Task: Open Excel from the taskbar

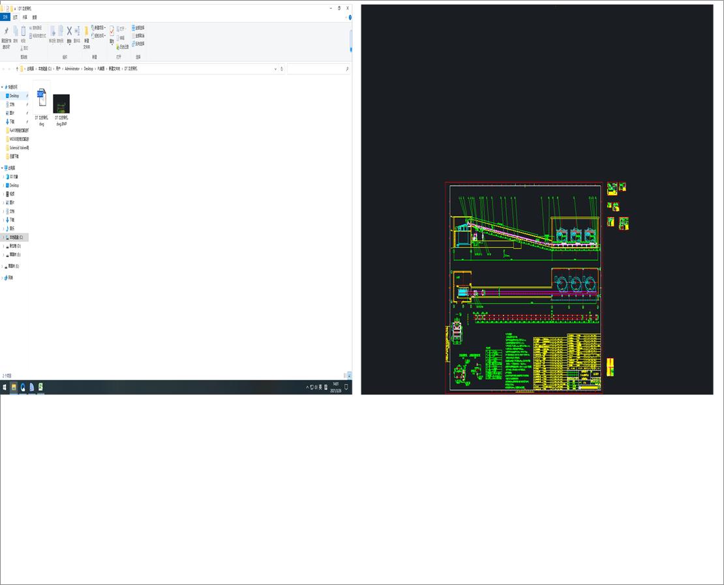Action: pyautogui.click(x=40, y=386)
